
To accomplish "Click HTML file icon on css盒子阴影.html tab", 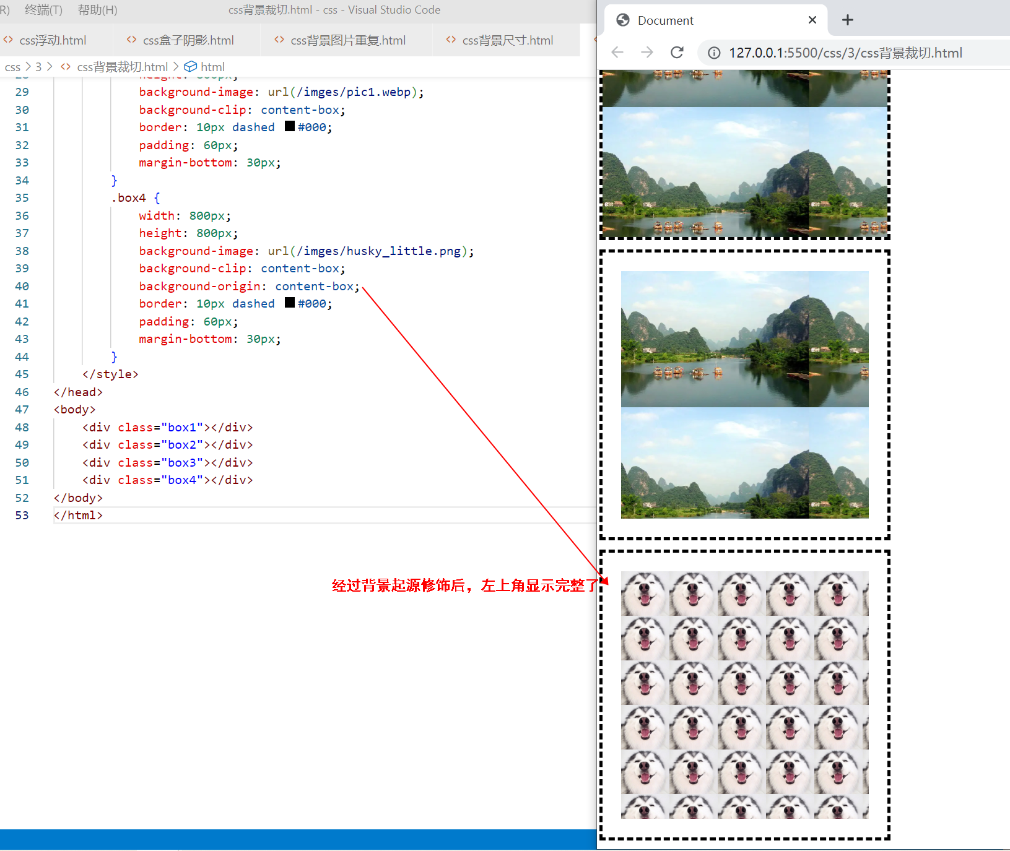I will (x=131, y=40).
